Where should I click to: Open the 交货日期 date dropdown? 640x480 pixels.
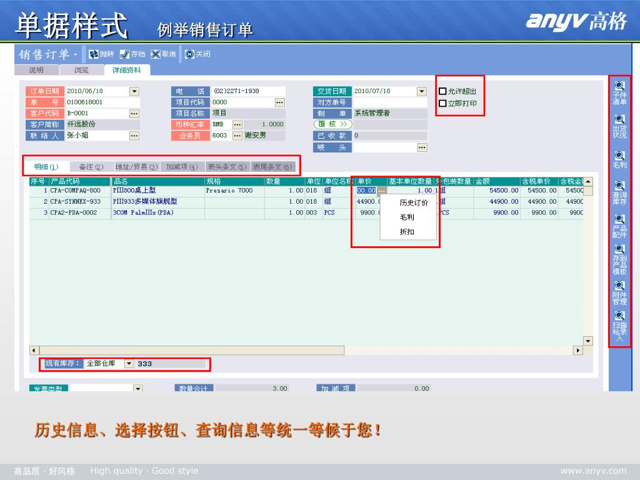422,91
